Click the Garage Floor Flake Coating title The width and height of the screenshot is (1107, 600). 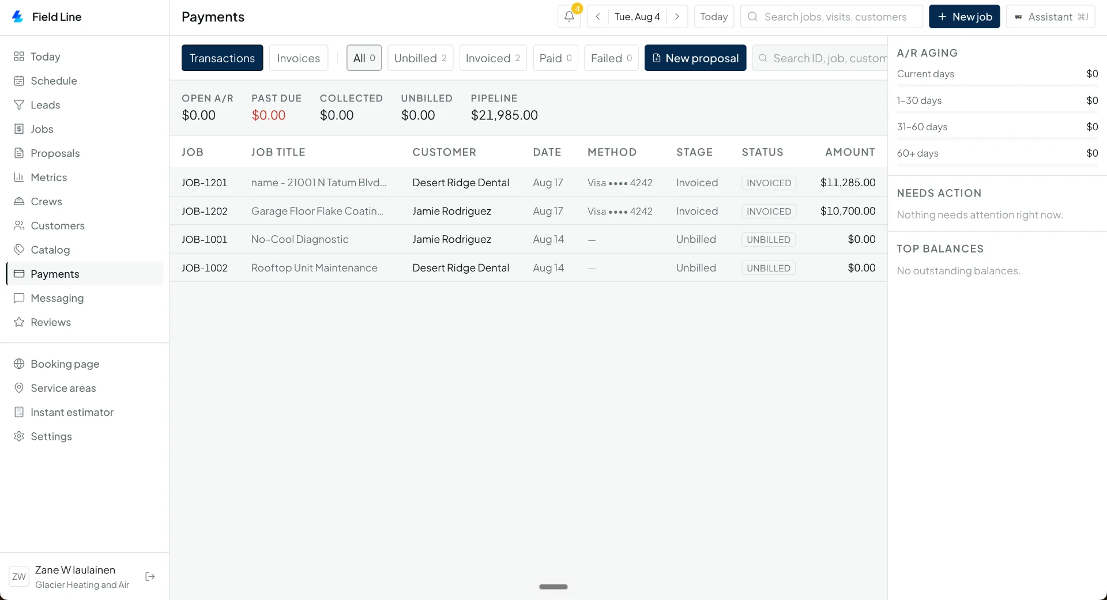pyautogui.click(x=317, y=211)
